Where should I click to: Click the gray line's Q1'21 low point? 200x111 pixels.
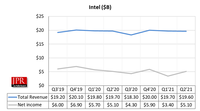point(168,76)
